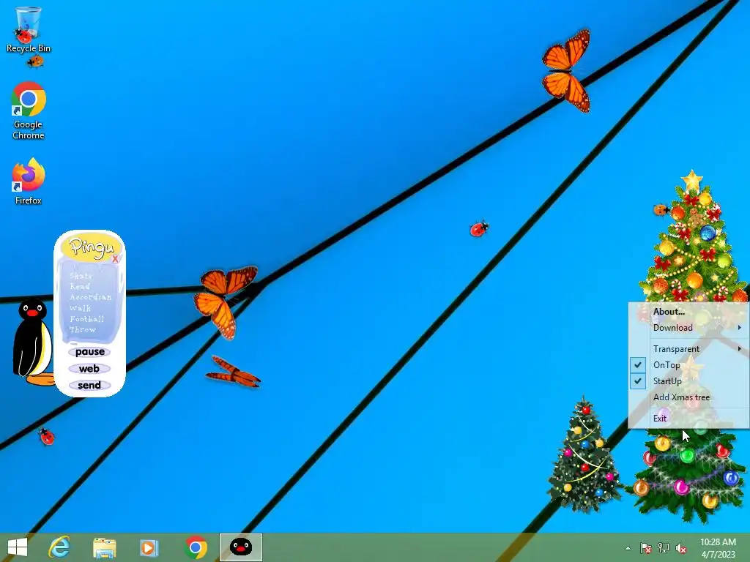Click the muted speaker volume tray icon

click(x=681, y=548)
